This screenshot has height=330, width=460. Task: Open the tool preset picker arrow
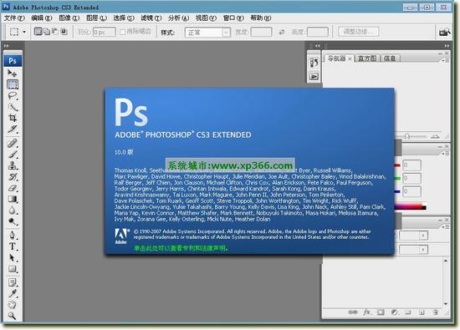tap(24, 32)
